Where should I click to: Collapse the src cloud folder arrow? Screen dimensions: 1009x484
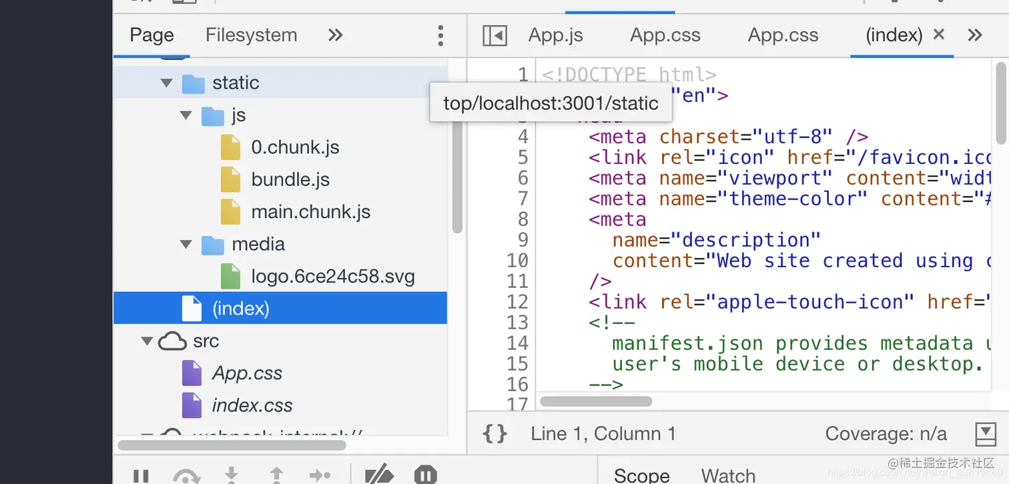pyautogui.click(x=147, y=341)
